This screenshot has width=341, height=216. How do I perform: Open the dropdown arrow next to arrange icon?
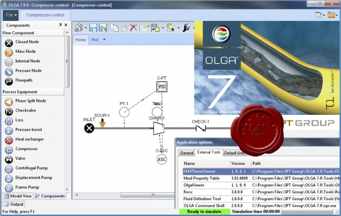(x=163, y=28)
